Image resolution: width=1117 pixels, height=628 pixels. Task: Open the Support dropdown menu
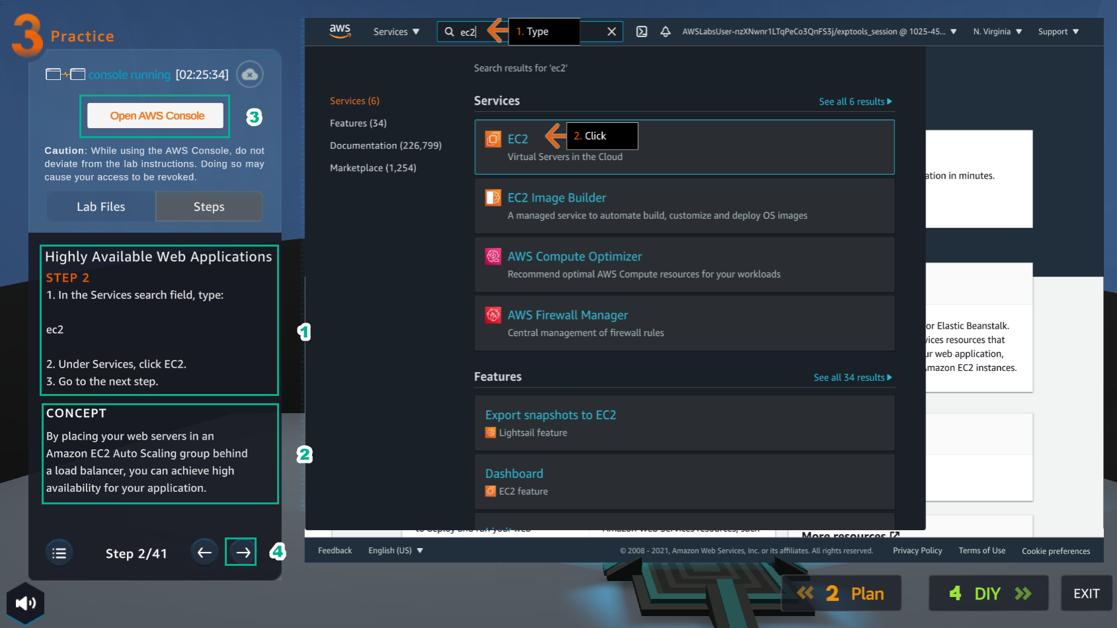[1058, 32]
